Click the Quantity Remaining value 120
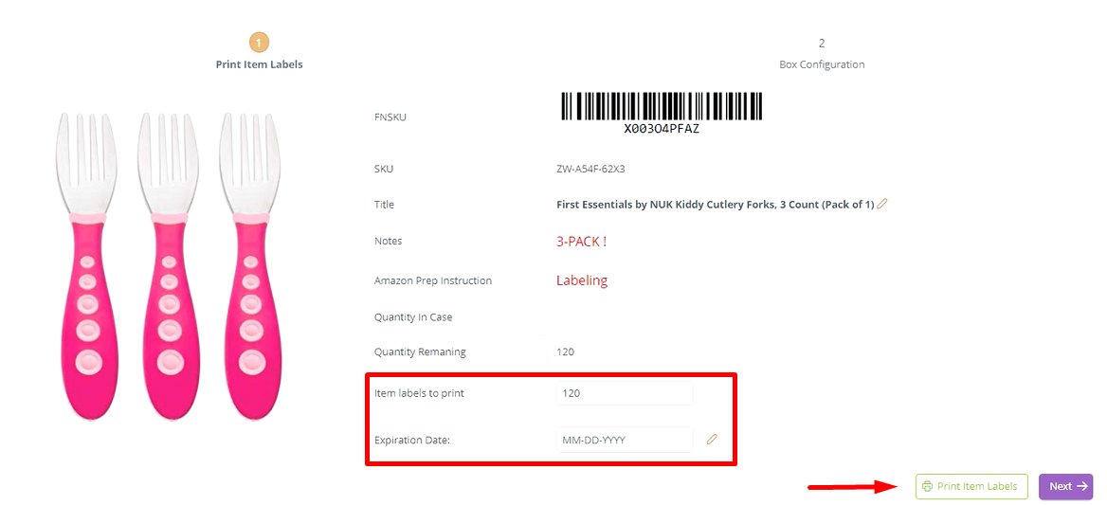This screenshot has width=1107, height=505. 566,352
